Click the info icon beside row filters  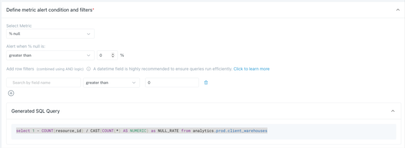click(x=89, y=69)
